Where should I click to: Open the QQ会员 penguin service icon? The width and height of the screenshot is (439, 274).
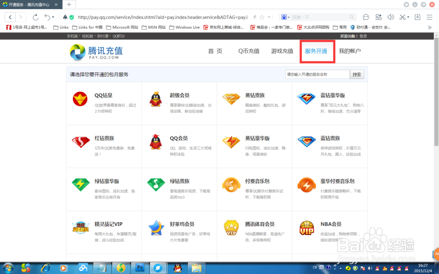155,142
